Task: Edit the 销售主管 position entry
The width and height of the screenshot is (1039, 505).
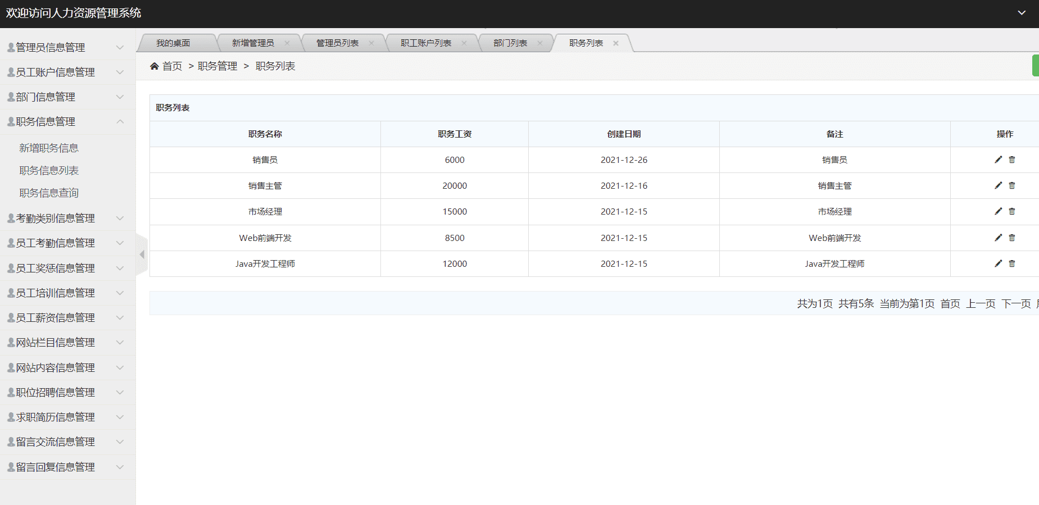Action: click(x=998, y=185)
